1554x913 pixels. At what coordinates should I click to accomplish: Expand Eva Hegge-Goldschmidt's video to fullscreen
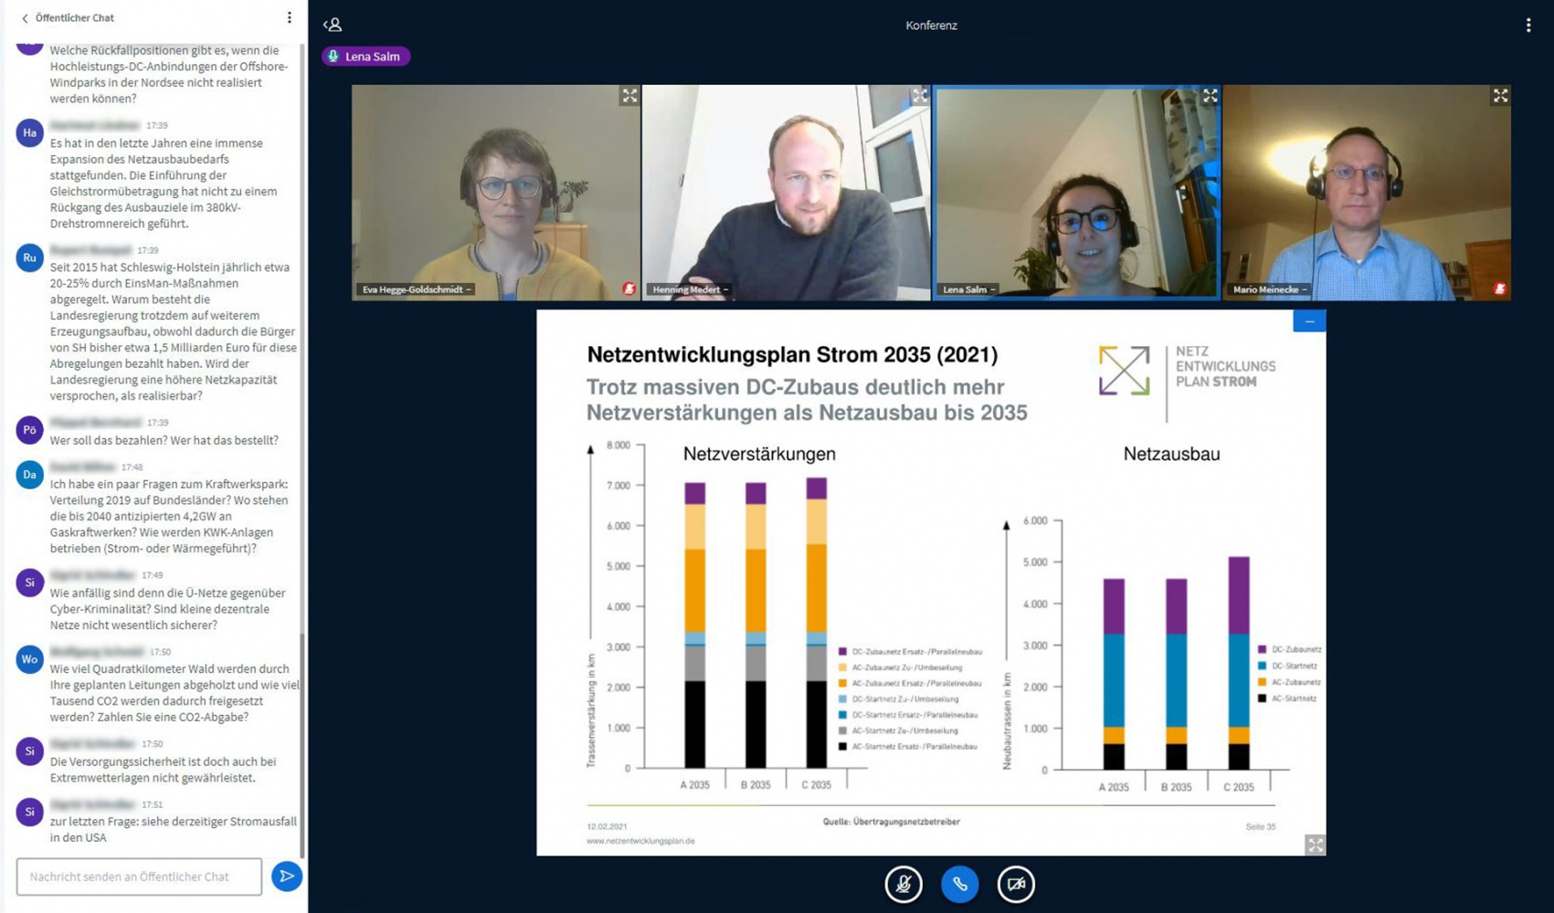tap(629, 96)
